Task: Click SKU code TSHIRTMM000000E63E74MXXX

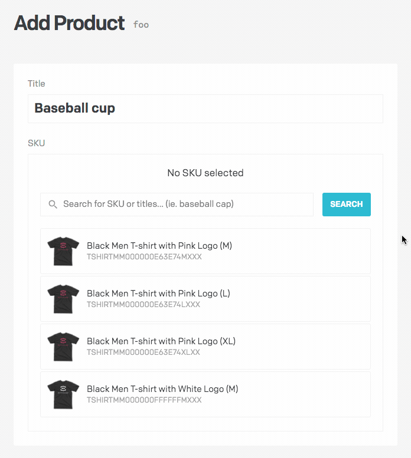Action: coord(144,257)
